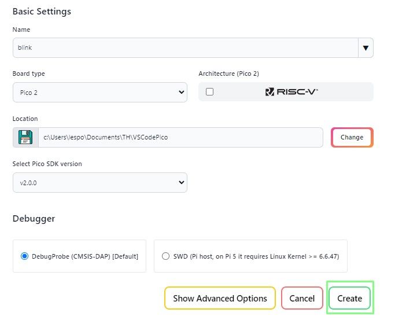Click the Board type label
This screenshot has width=395, height=331.
click(x=28, y=73)
